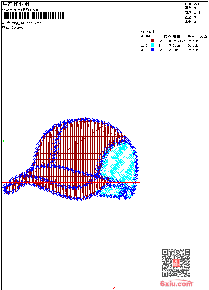The width and height of the screenshot is (209, 290).
Task: Open the 6xiu.com watermark link
Action: pyautogui.click(x=177, y=284)
